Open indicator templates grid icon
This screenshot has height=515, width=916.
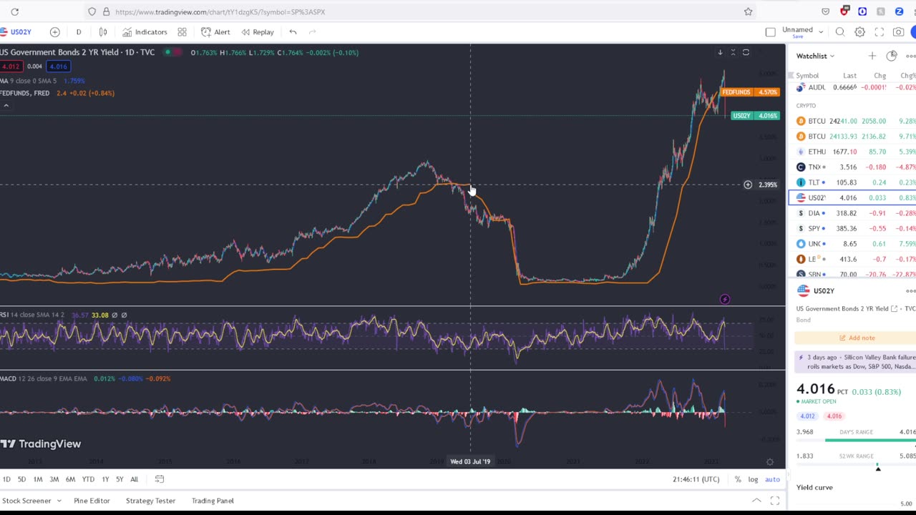[x=182, y=32]
